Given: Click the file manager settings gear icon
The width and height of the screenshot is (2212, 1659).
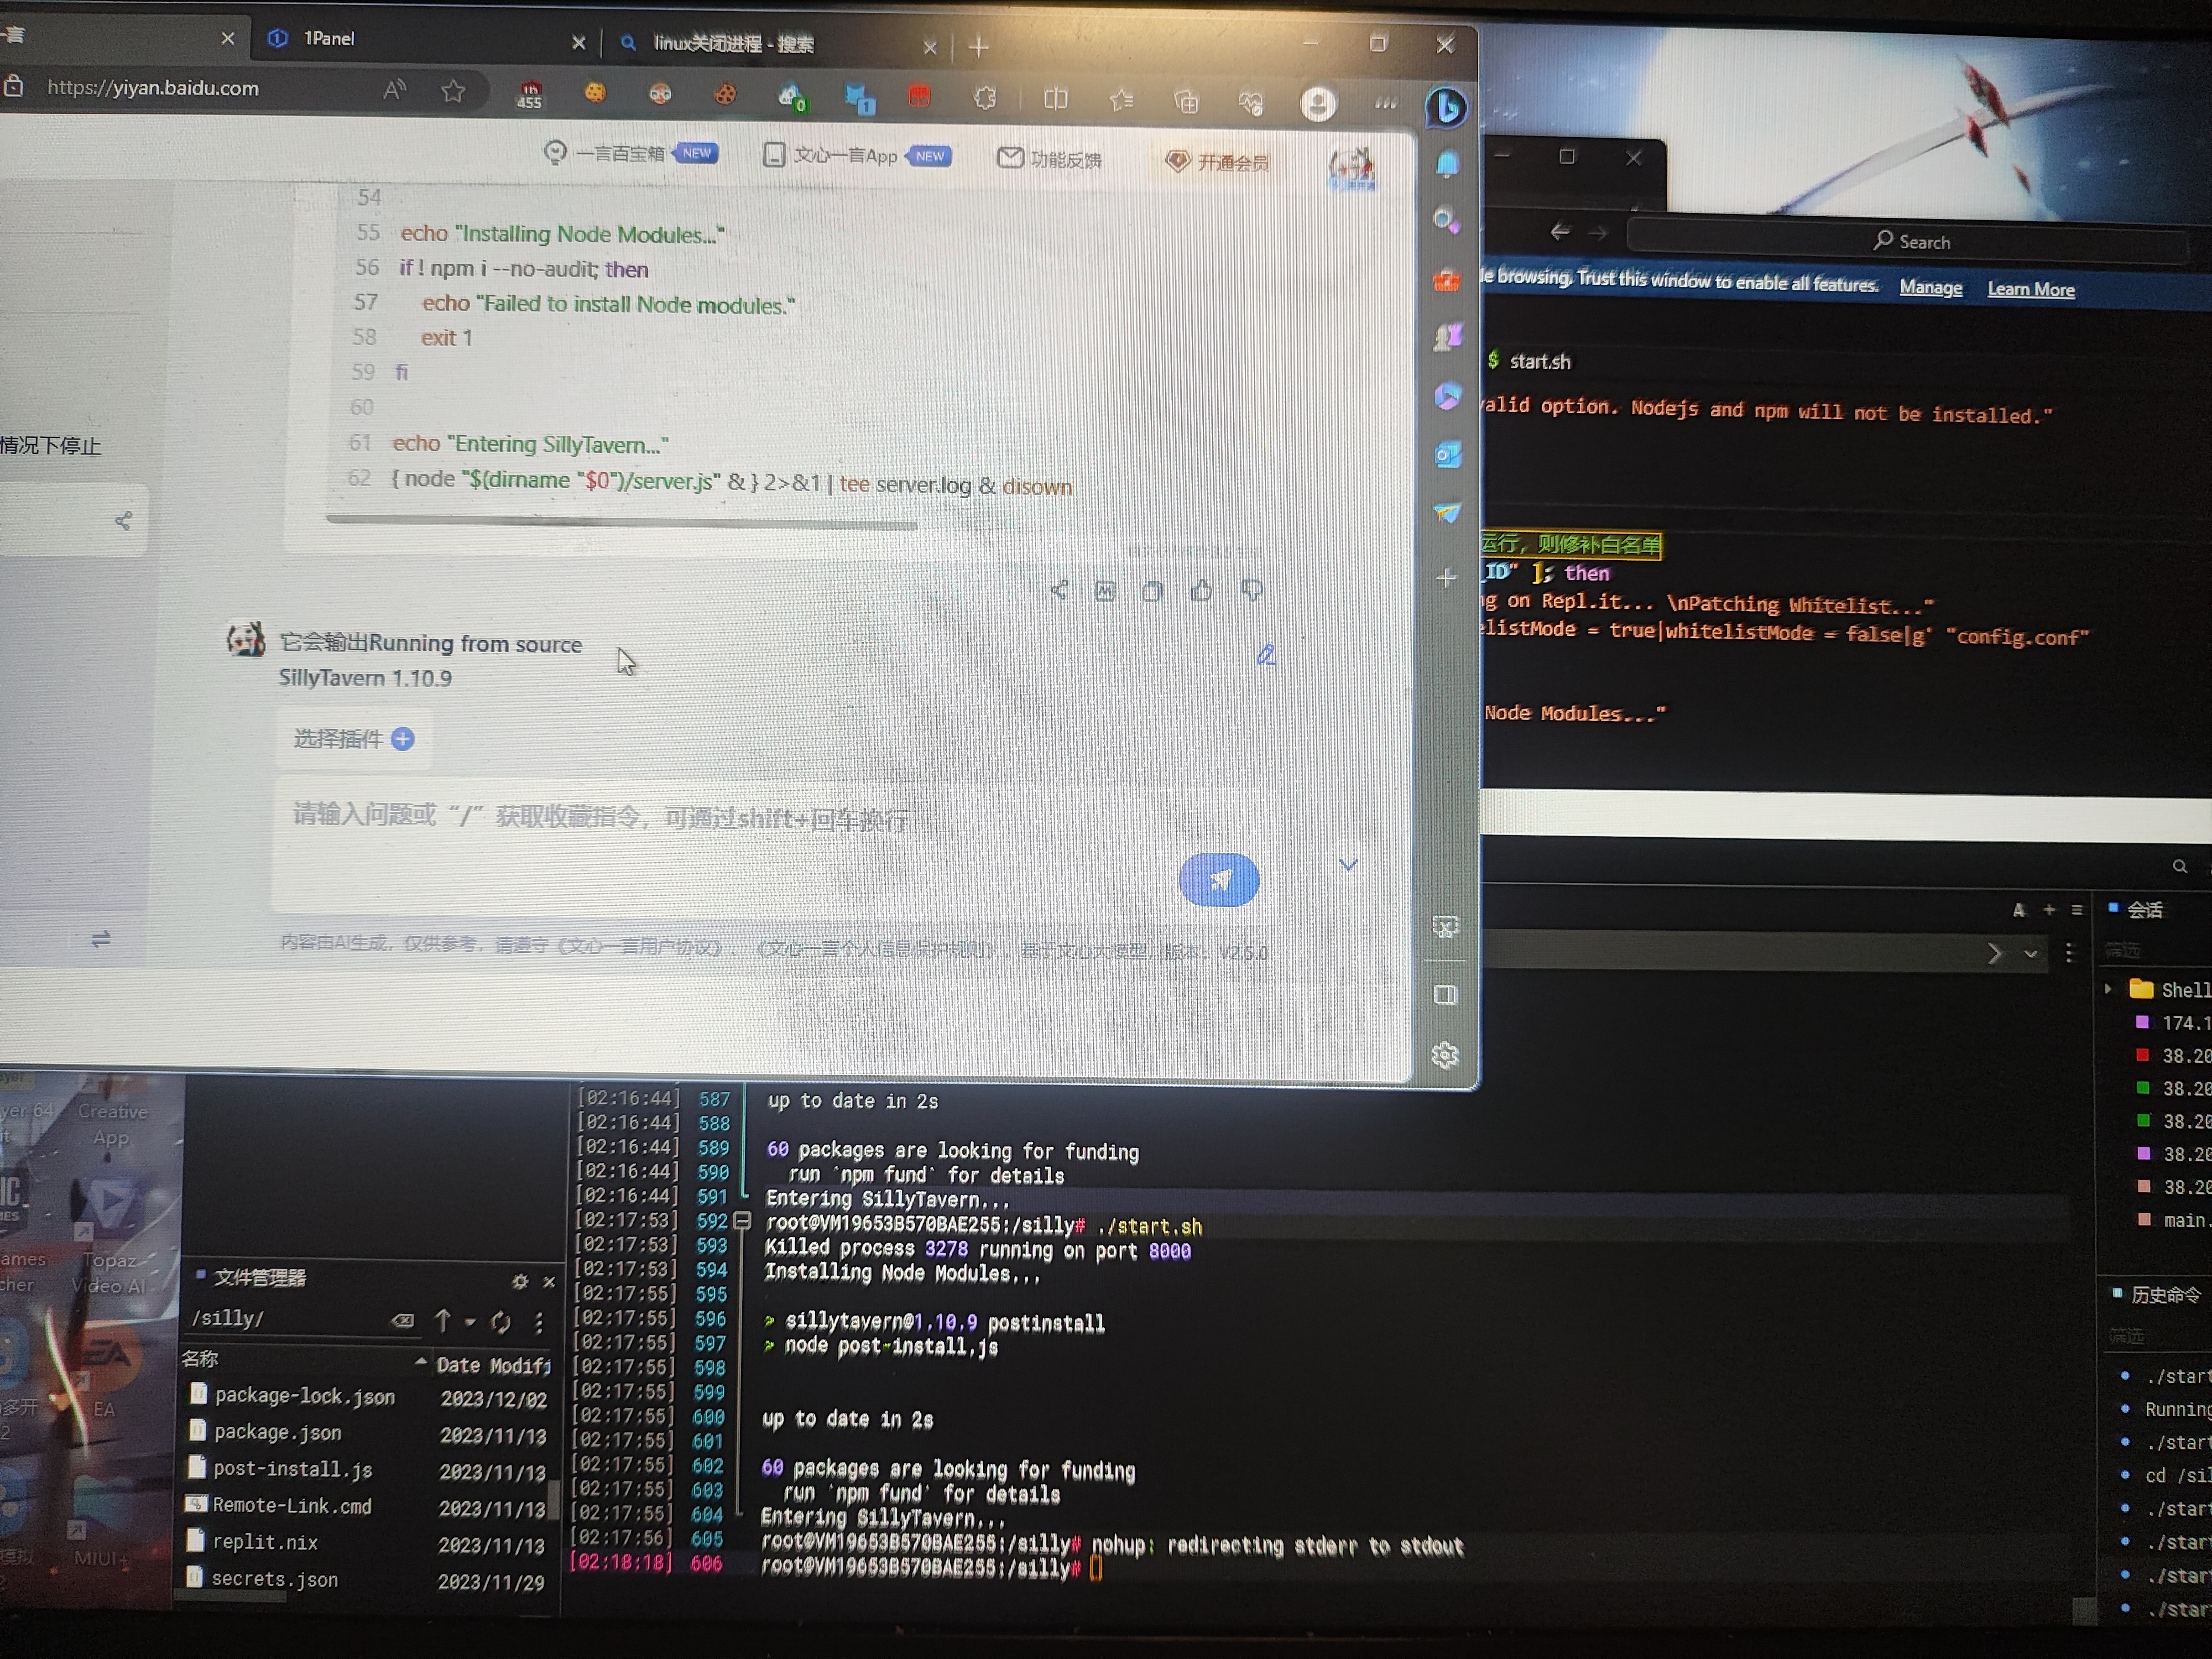Looking at the screenshot, I should (x=519, y=1281).
